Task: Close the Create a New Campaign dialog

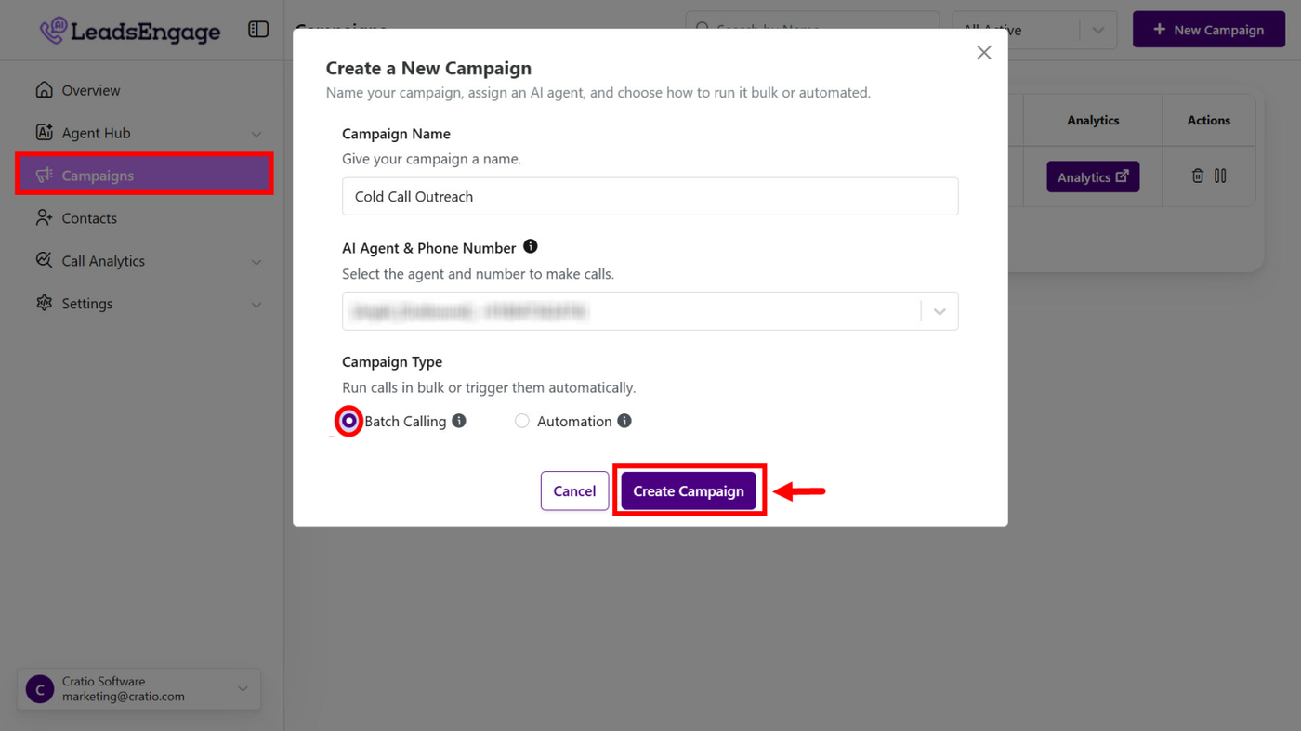Action: tap(984, 53)
